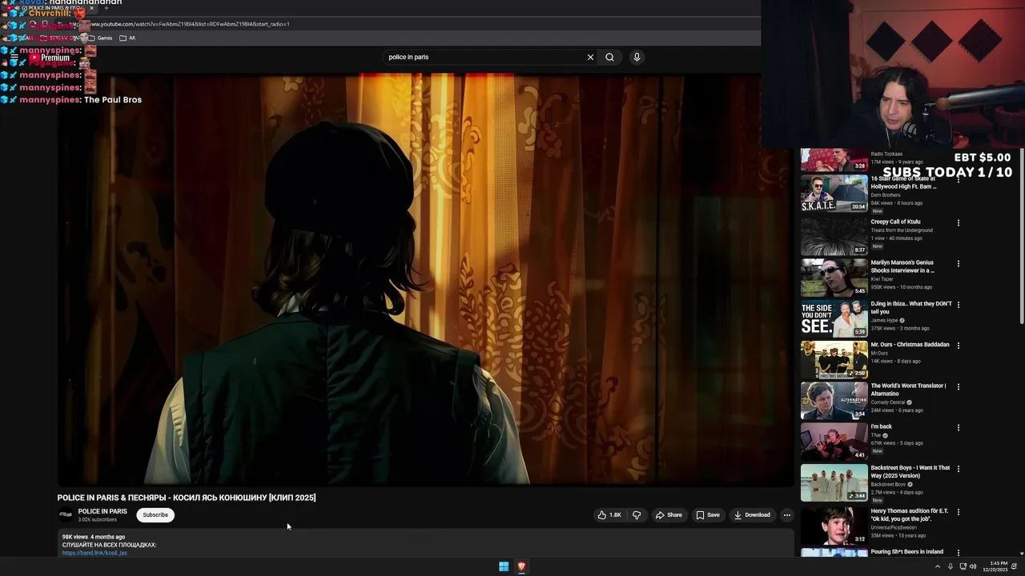Open DJing in Ibiza video title
Viewport: 1025px width, 576px height.
(x=911, y=307)
